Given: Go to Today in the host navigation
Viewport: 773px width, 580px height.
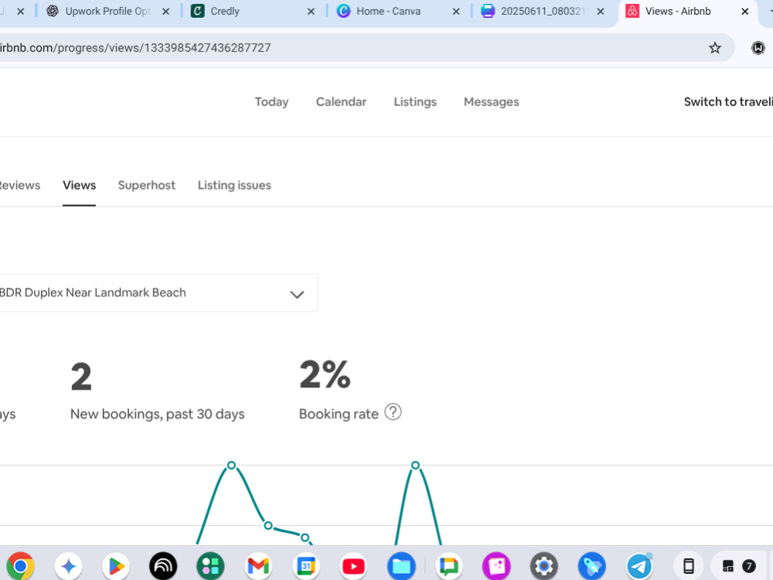Looking at the screenshot, I should coord(271,102).
